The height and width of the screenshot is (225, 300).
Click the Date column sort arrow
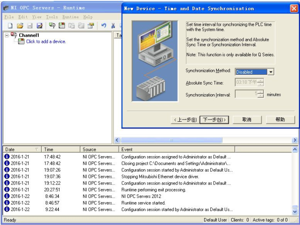point(37,149)
